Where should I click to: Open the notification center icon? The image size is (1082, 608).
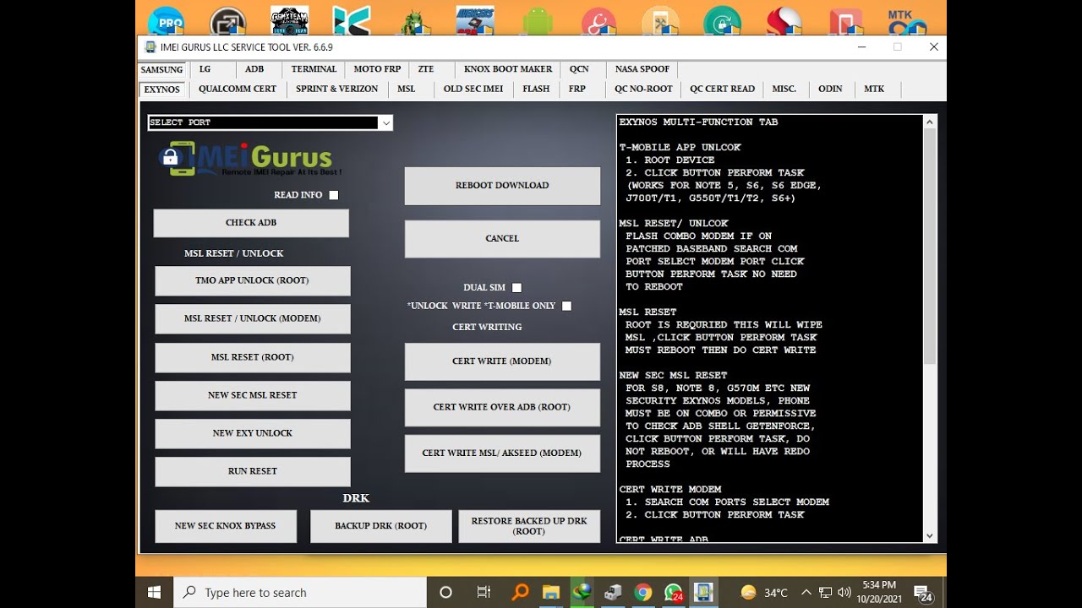click(x=923, y=592)
